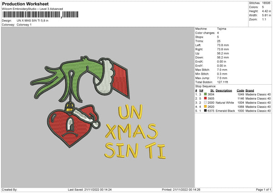This screenshot has height=193, width=273.
Task: Click 'Madeira Classic 40' in the 3604 row
Action: tap(258, 94)
